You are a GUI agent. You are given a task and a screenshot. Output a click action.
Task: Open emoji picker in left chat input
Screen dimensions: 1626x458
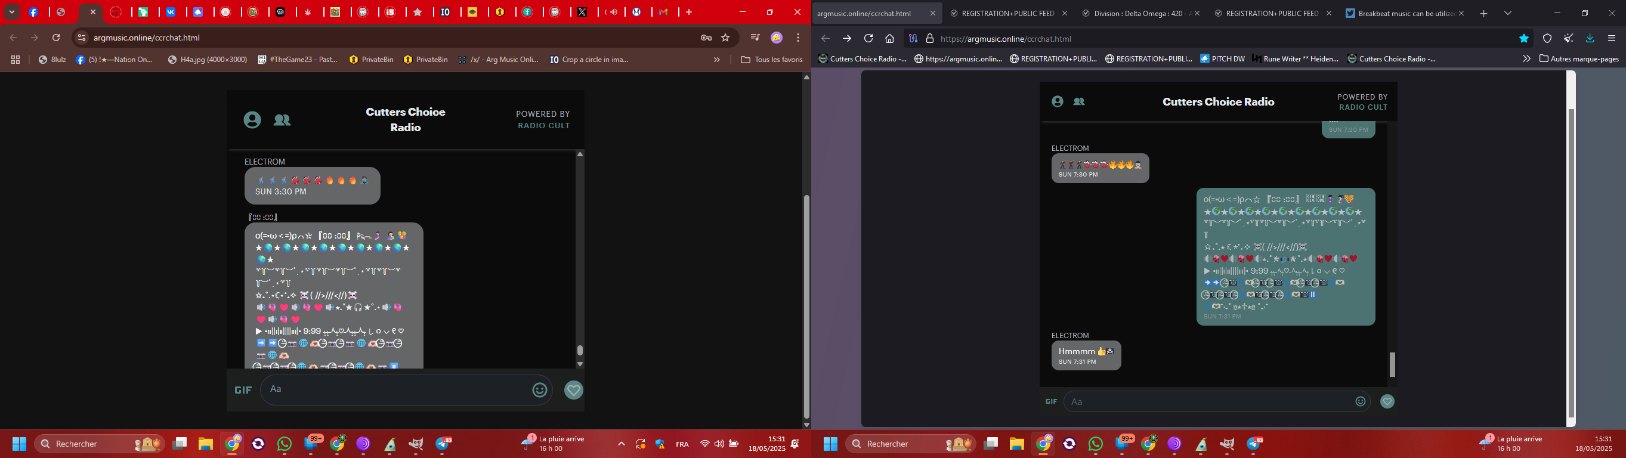(x=540, y=391)
